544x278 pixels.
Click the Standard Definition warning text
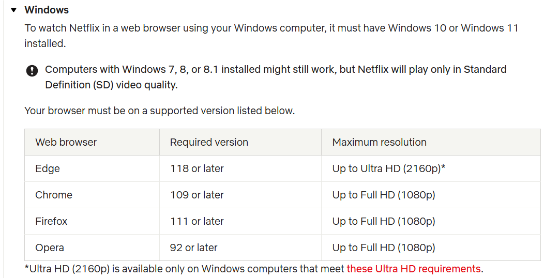276,77
